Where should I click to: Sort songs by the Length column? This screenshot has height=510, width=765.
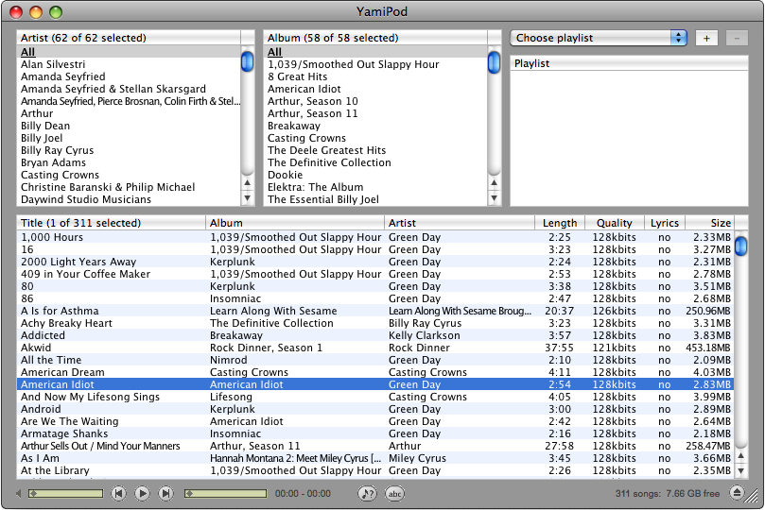coord(560,223)
